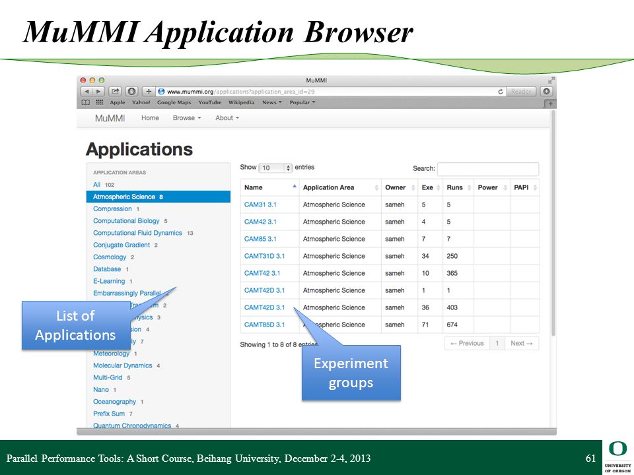The width and height of the screenshot is (634, 475).
Task: Open a new tab with the tab-bar plus
Action: (550, 104)
